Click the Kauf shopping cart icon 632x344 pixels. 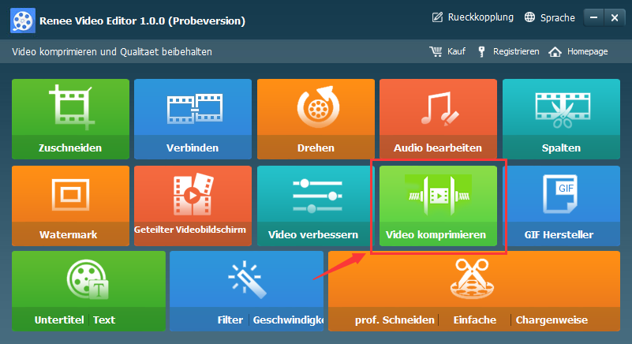click(436, 51)
